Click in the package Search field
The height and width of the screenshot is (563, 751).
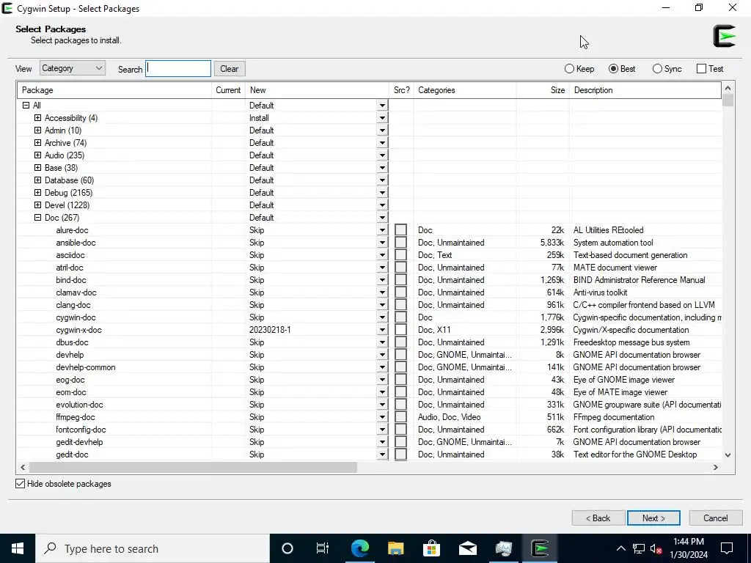[x=178, y=68]
